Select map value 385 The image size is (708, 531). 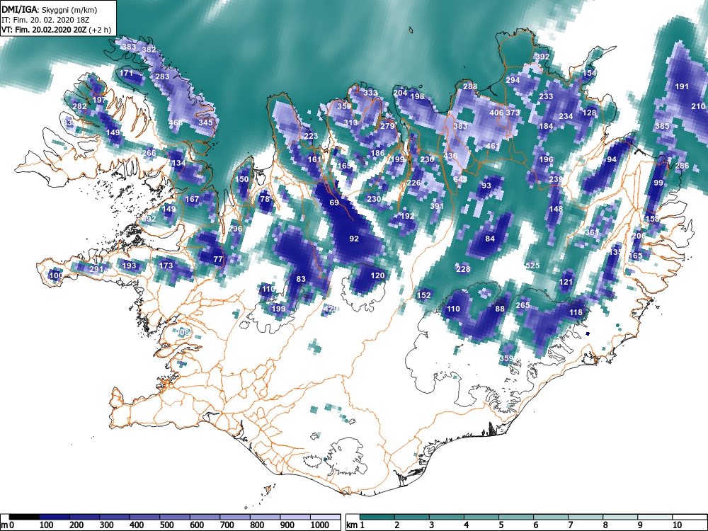pos(662,126)
